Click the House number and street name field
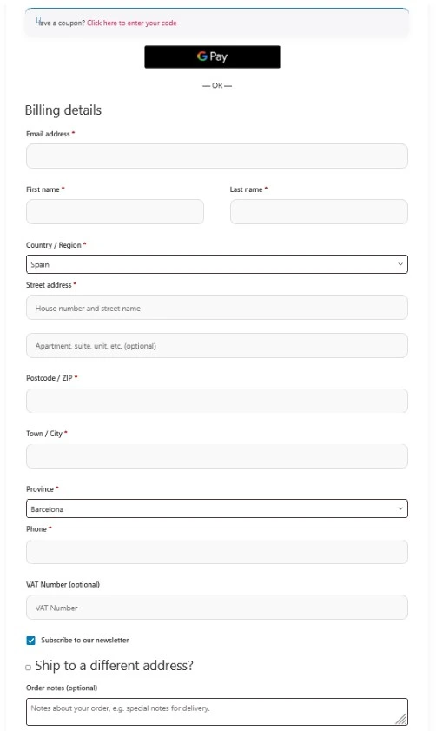 (217, 307)
